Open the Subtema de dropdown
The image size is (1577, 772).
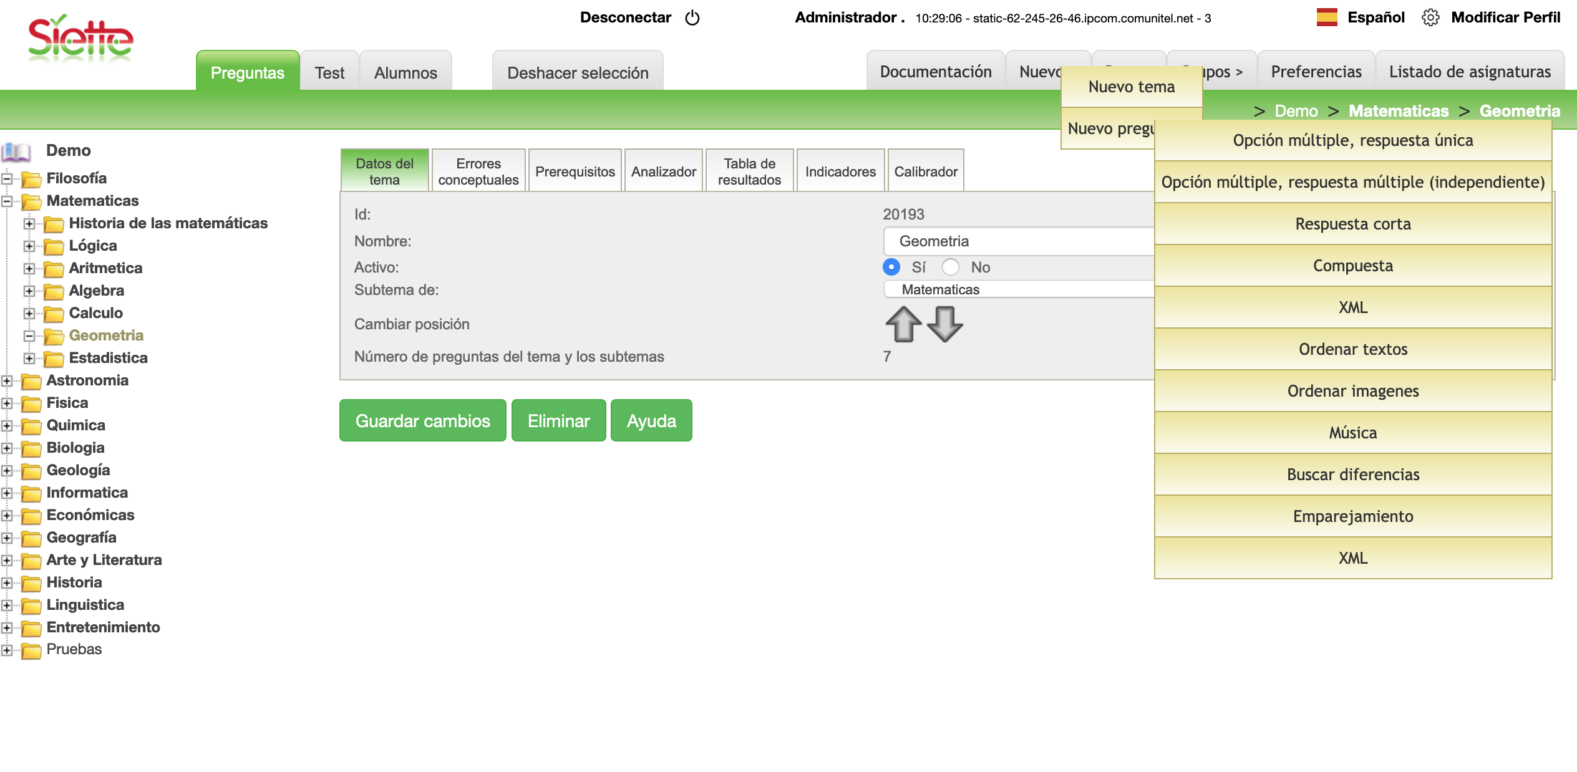click(1017, 289)
